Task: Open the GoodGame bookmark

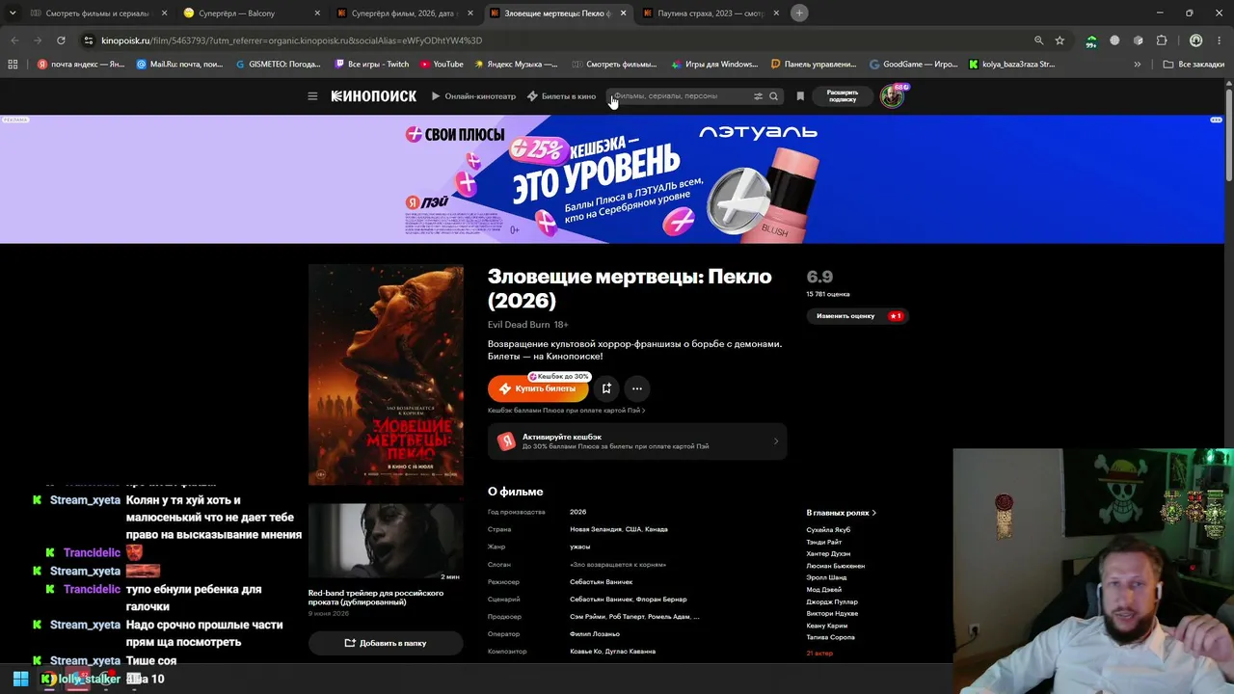Action: tap(914, 65)
